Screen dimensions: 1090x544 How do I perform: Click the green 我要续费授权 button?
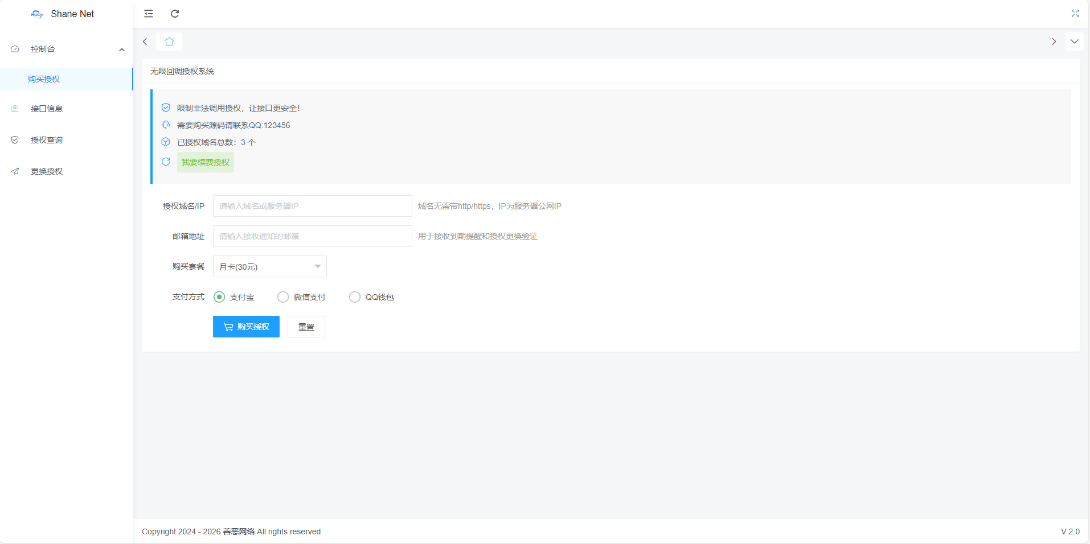pyautogui.click(x=205, y=162)
